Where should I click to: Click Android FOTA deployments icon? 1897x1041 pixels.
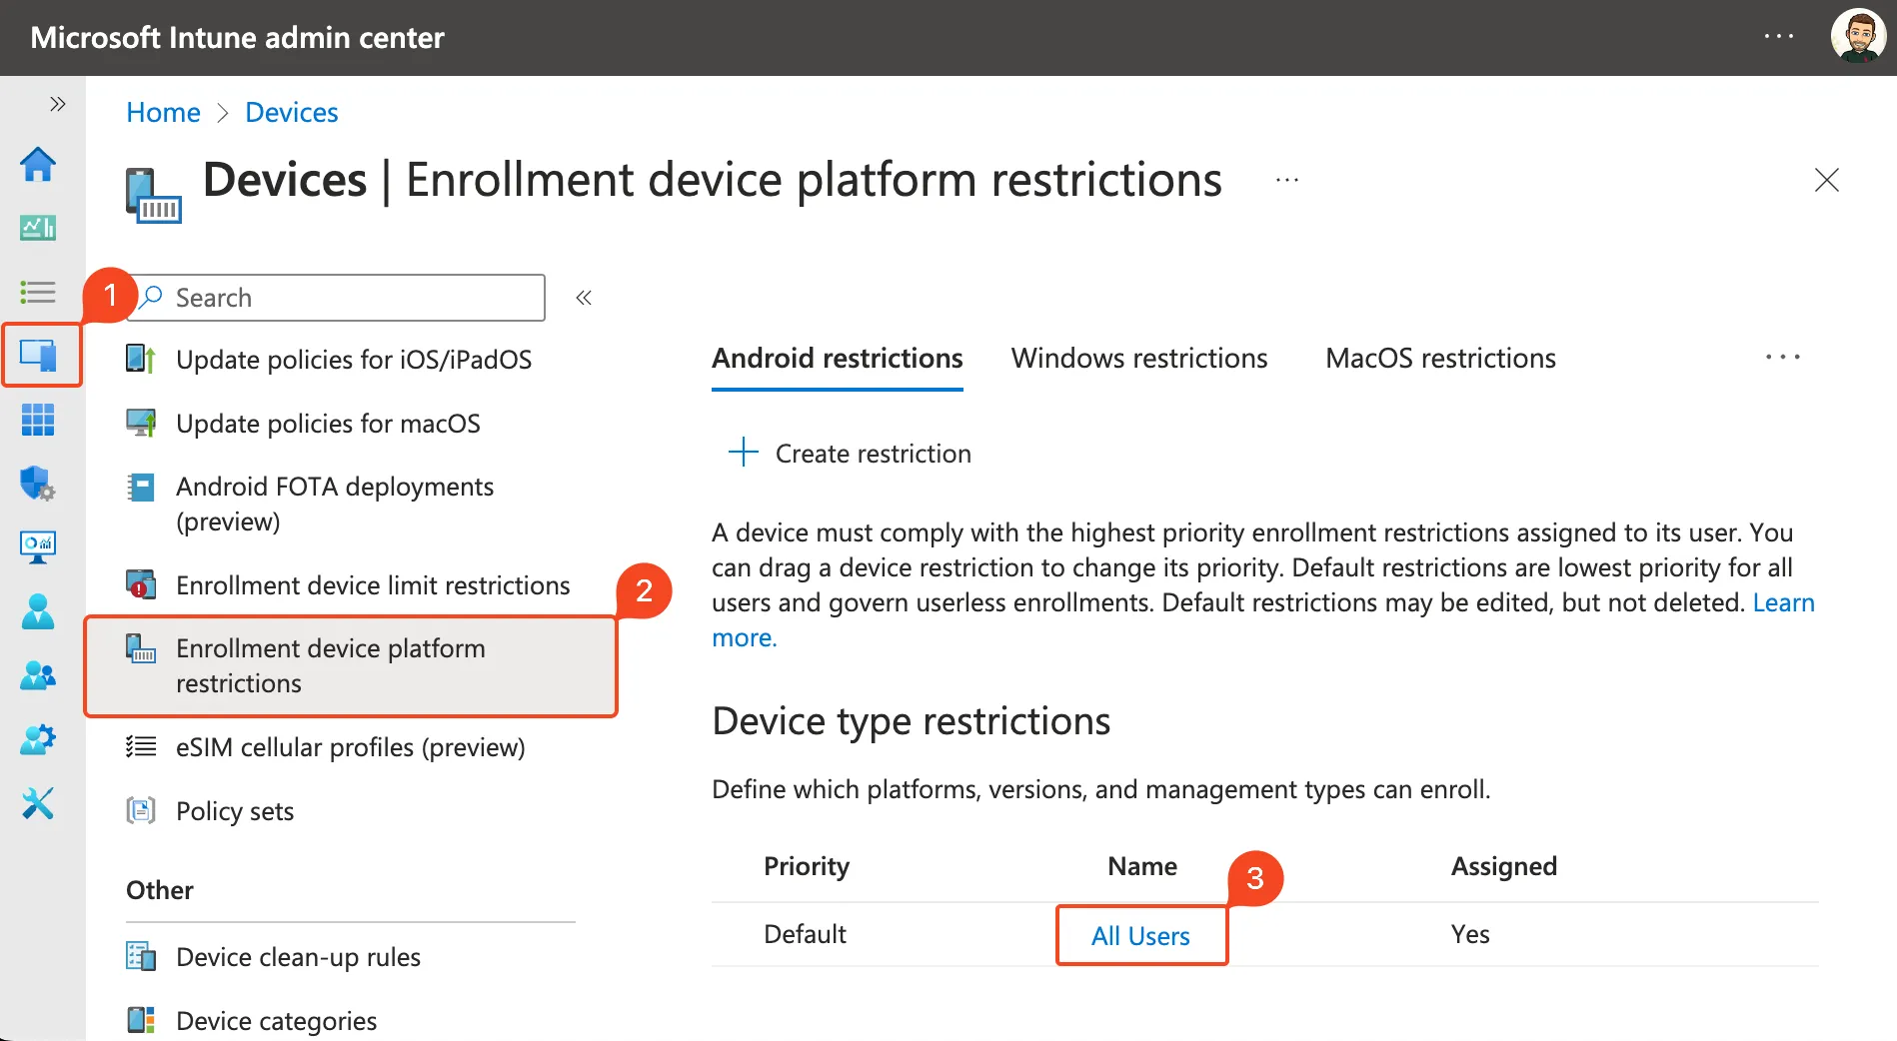pos(141,488)
